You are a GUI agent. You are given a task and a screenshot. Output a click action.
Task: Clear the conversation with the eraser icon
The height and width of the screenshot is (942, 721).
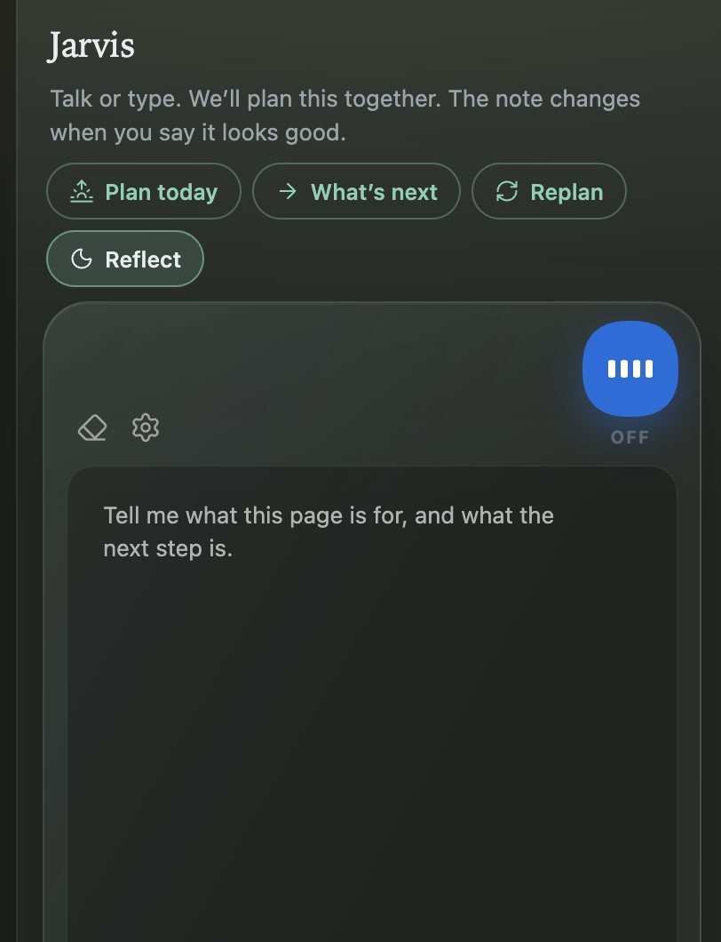pos(92,427)
